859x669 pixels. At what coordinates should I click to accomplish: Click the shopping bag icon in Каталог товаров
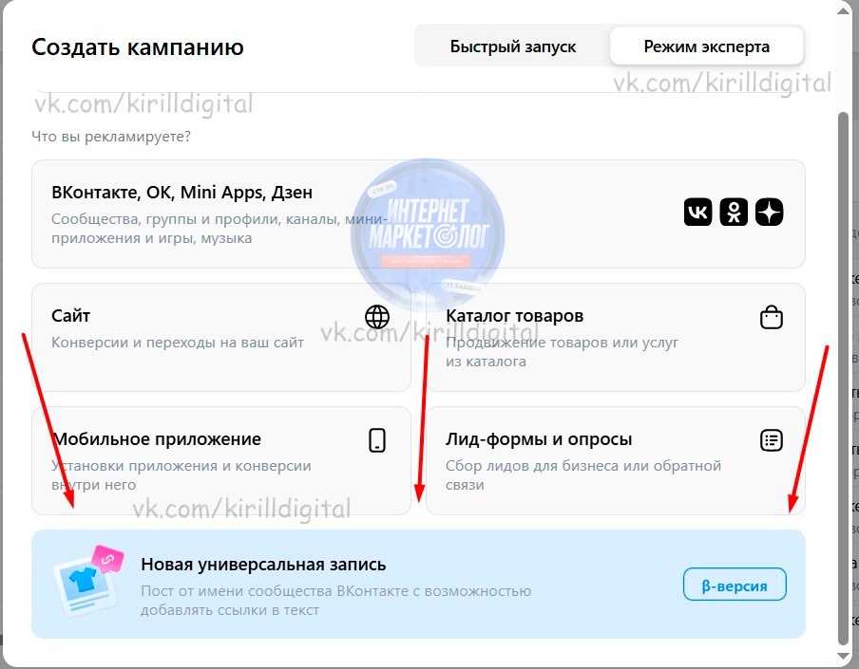[772, 317]
